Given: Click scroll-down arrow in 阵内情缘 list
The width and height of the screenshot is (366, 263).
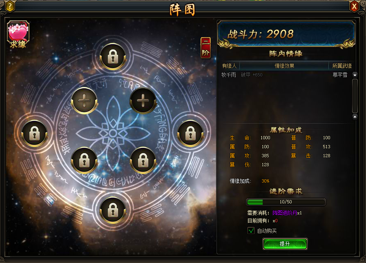Looking at the screenshot, I should tap(355, 117).
